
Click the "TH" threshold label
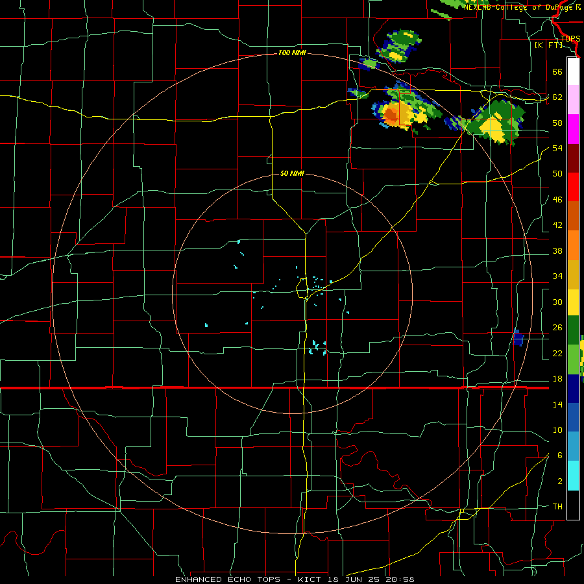click(x=557, y=507)
